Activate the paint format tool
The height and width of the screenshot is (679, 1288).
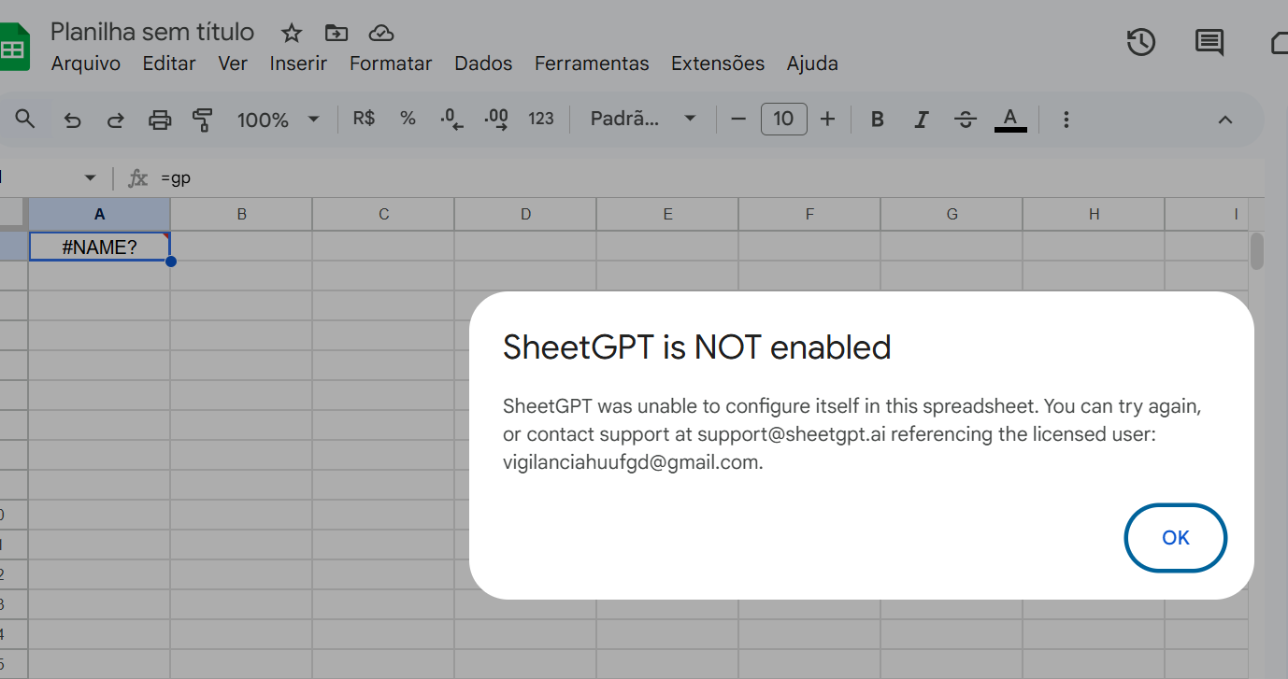click(x=202, y=120)
